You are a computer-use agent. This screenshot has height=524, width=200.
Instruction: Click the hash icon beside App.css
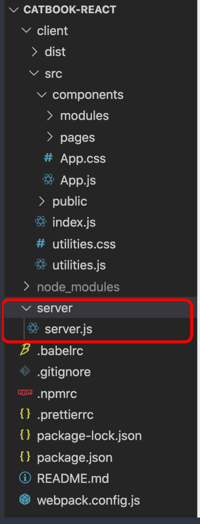click(48, 159)
